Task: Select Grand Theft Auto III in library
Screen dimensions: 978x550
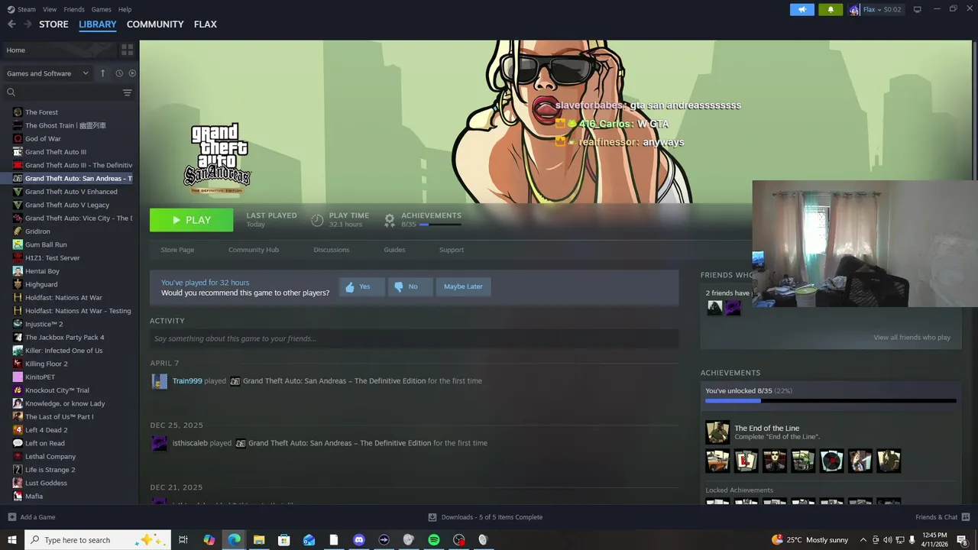Action: pyautogui.click(x=55, y=152)
